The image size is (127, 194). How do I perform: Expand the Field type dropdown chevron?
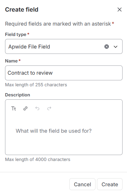click(x=115, y=47)
